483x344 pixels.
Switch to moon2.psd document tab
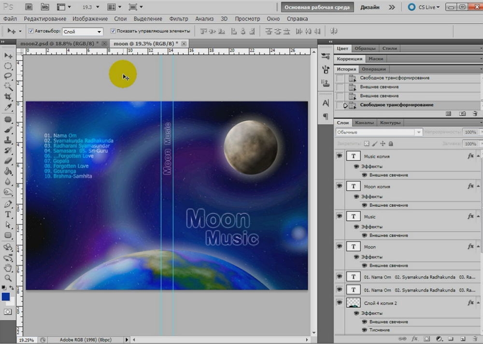[x=60, y=44]
